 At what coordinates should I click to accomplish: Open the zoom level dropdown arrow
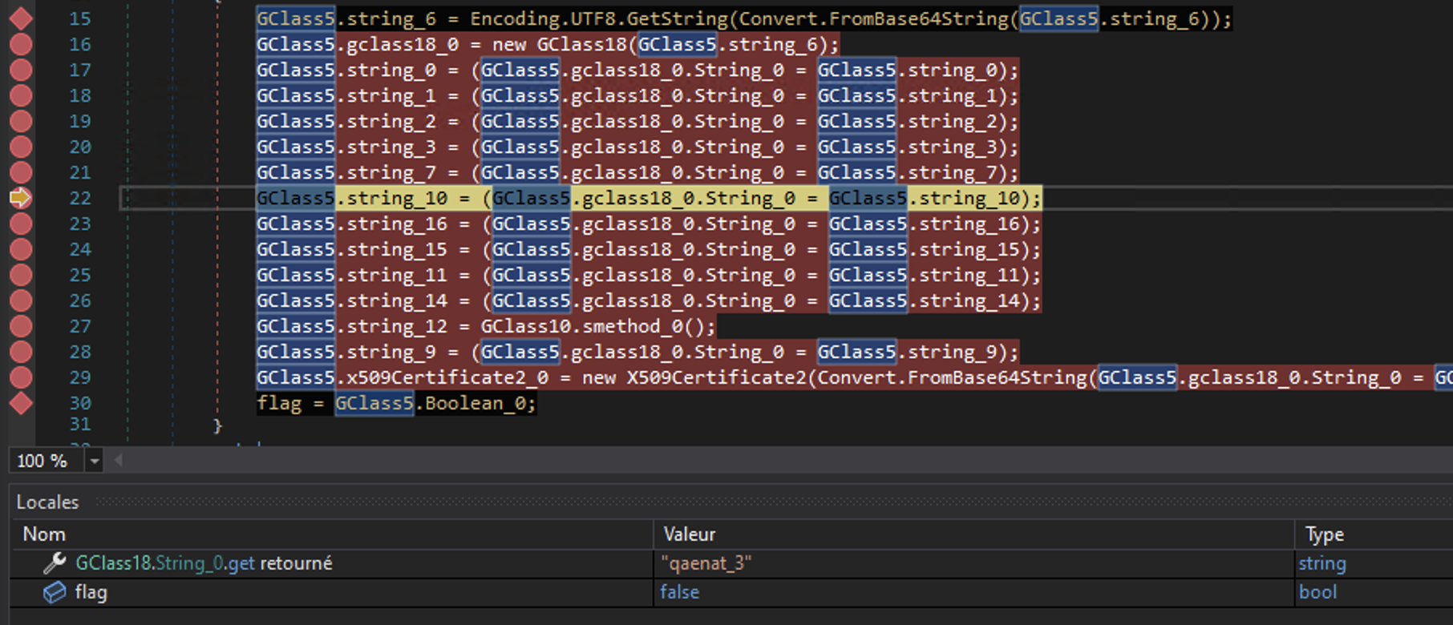click(95, 461)
